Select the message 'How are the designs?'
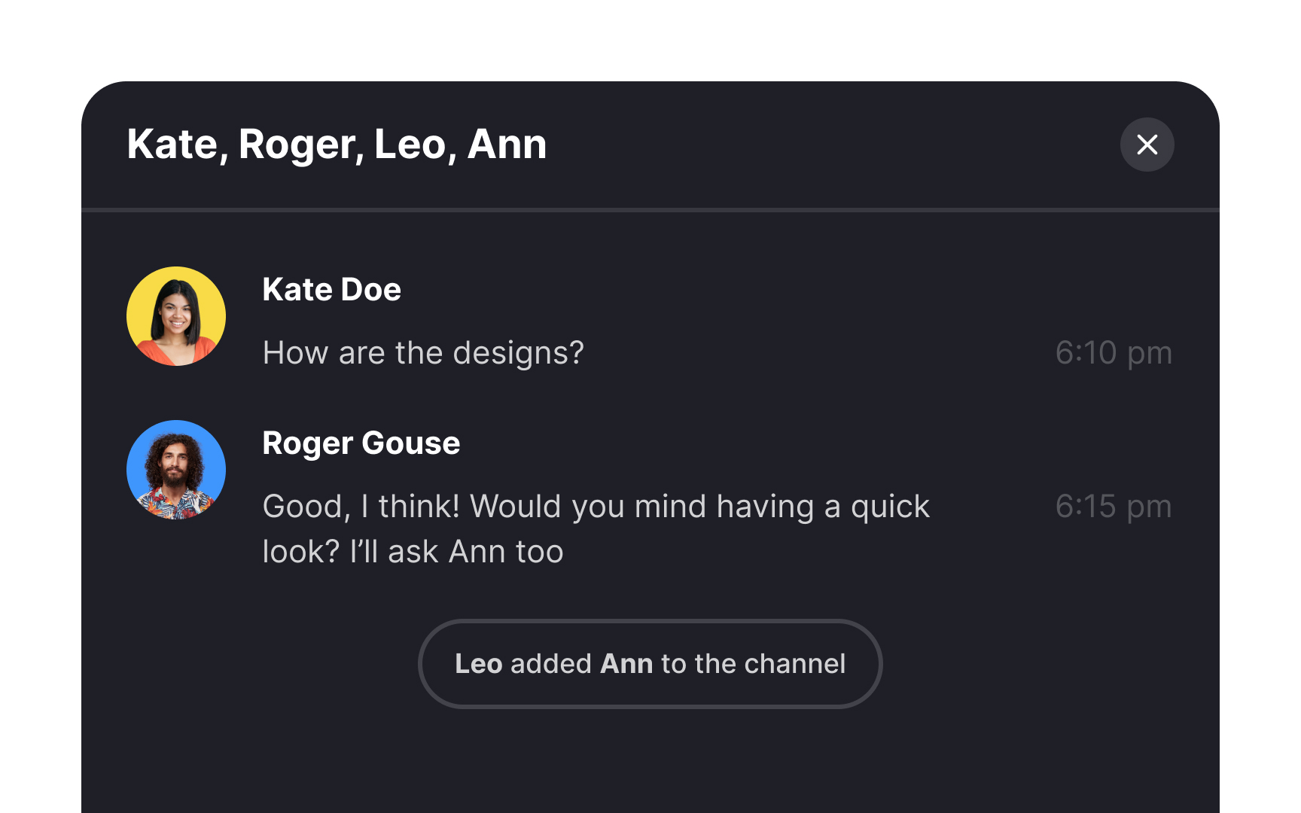This screenshot has height=813, width=1301. [x=423, y=352]
